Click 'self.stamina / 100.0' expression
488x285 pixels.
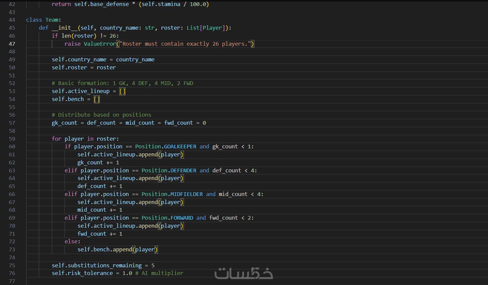tap(174, 4)
